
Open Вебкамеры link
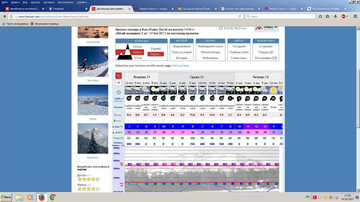click(210, 58)
